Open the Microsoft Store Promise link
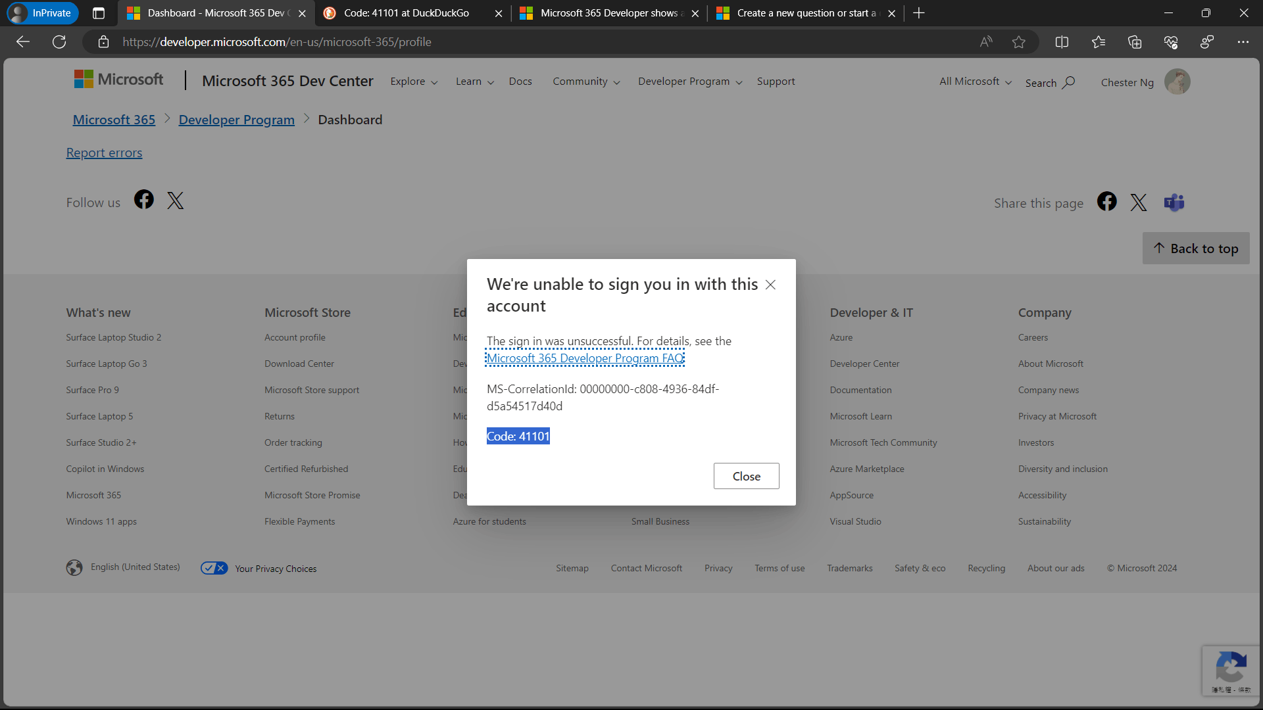The image size is (1263, 710). [x=312, y=495]
